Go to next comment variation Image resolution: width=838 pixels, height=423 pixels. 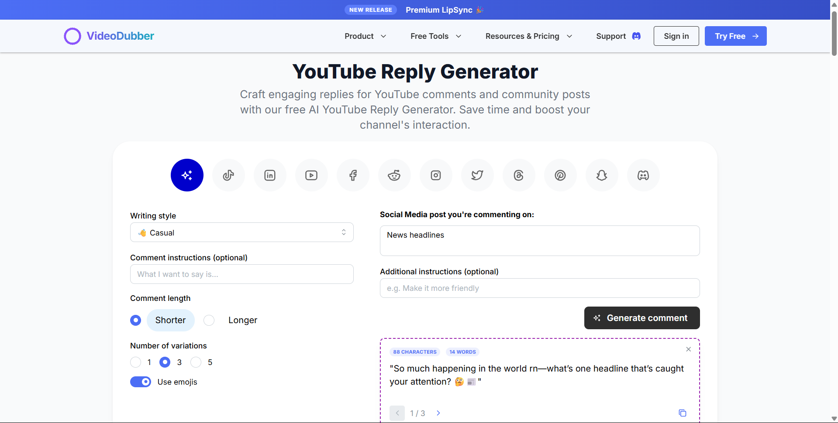438,413
